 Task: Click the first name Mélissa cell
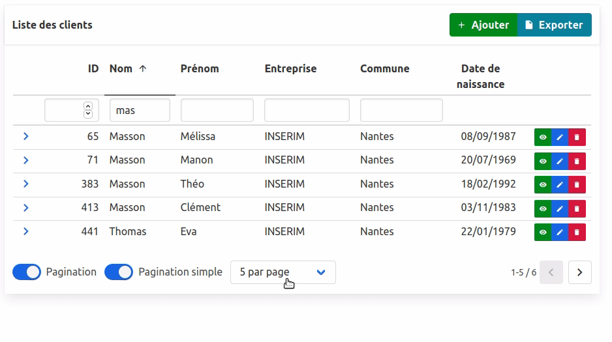pos(198,136)
